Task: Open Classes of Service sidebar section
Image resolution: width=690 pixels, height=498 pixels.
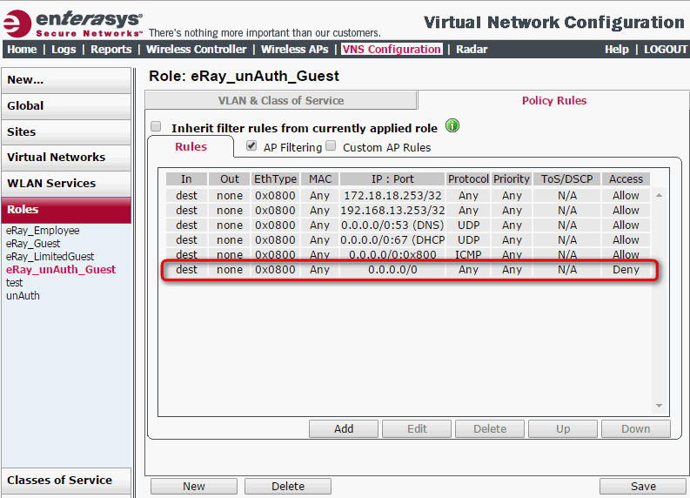Action: tap(66, 481)
